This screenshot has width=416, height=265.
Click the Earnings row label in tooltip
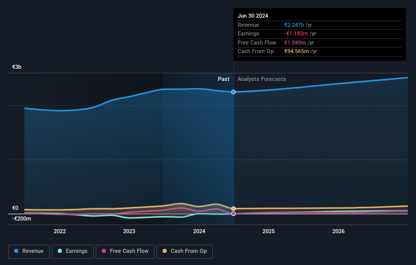tap(248, 33)
